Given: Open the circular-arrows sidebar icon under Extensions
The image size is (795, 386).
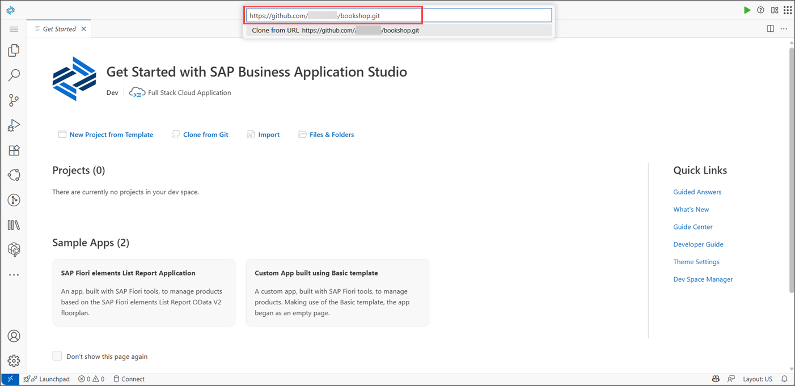Looking at the screenshot, I should 14,175.
